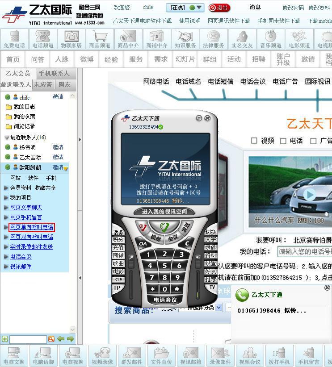Launch 电脑语聊 from the bottom toolbar
The image size is (332, 367).
tap(44, 355)
